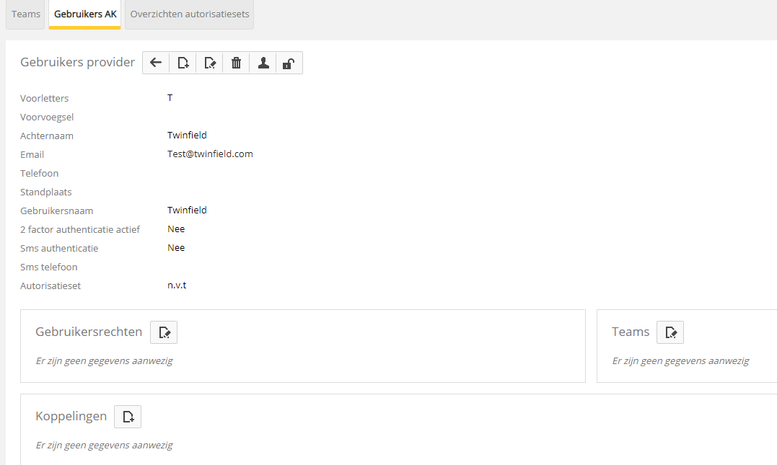This screenshot has width=777, height=465.
Task: Edit the user with the toolbar pencil icon
Action: pyautogui.click(x=210, y=63)
